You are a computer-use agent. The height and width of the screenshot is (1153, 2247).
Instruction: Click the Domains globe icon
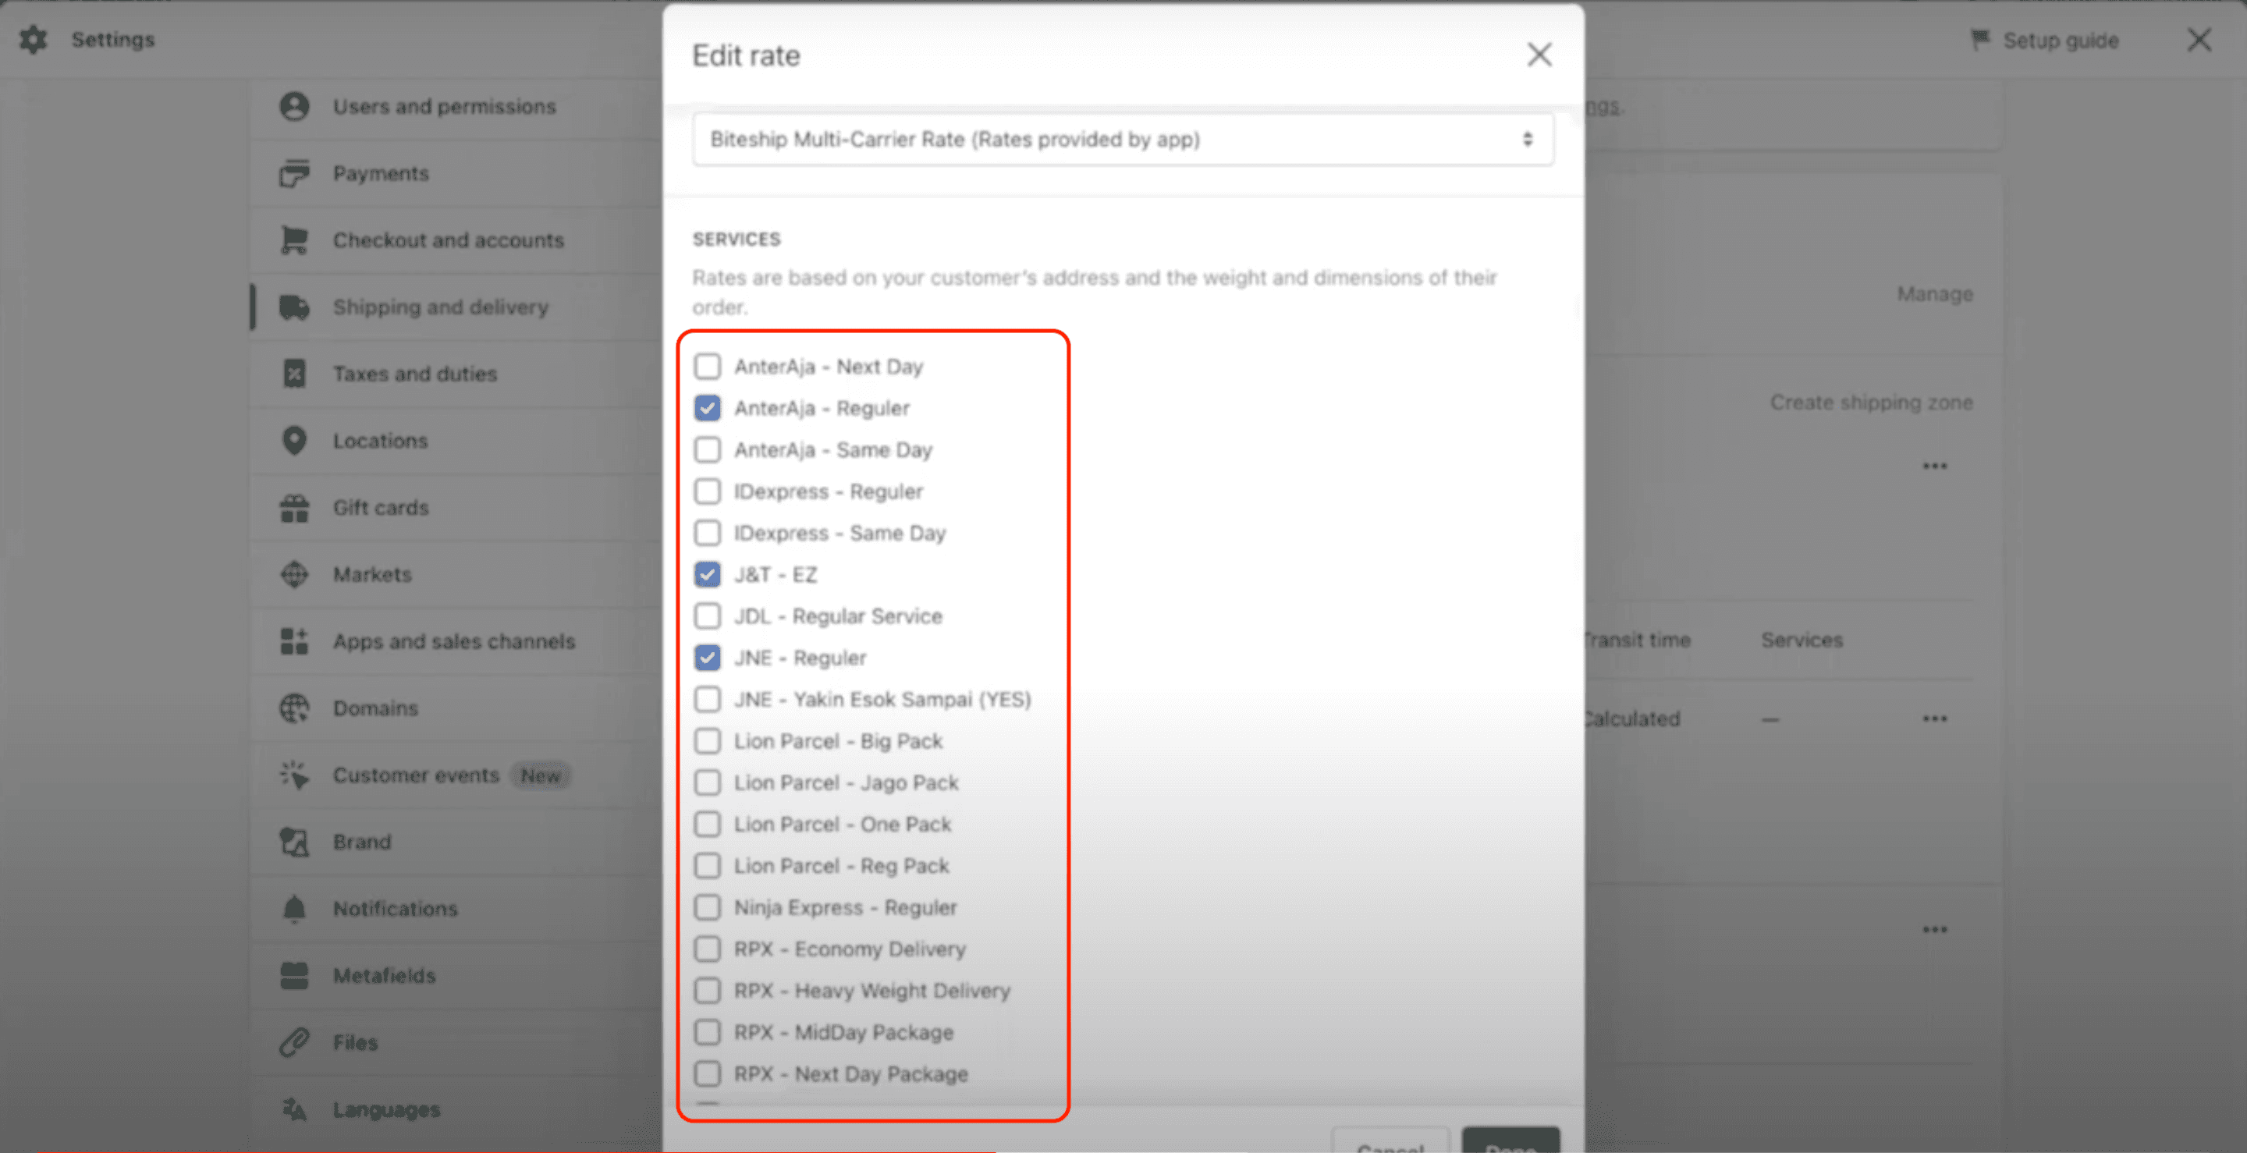pos(295,708)
